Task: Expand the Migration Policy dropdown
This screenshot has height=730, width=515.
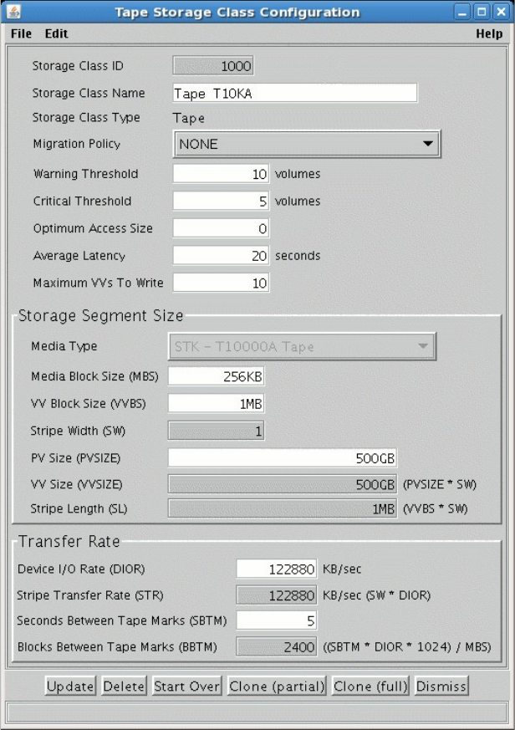Action: coord(306,144)
